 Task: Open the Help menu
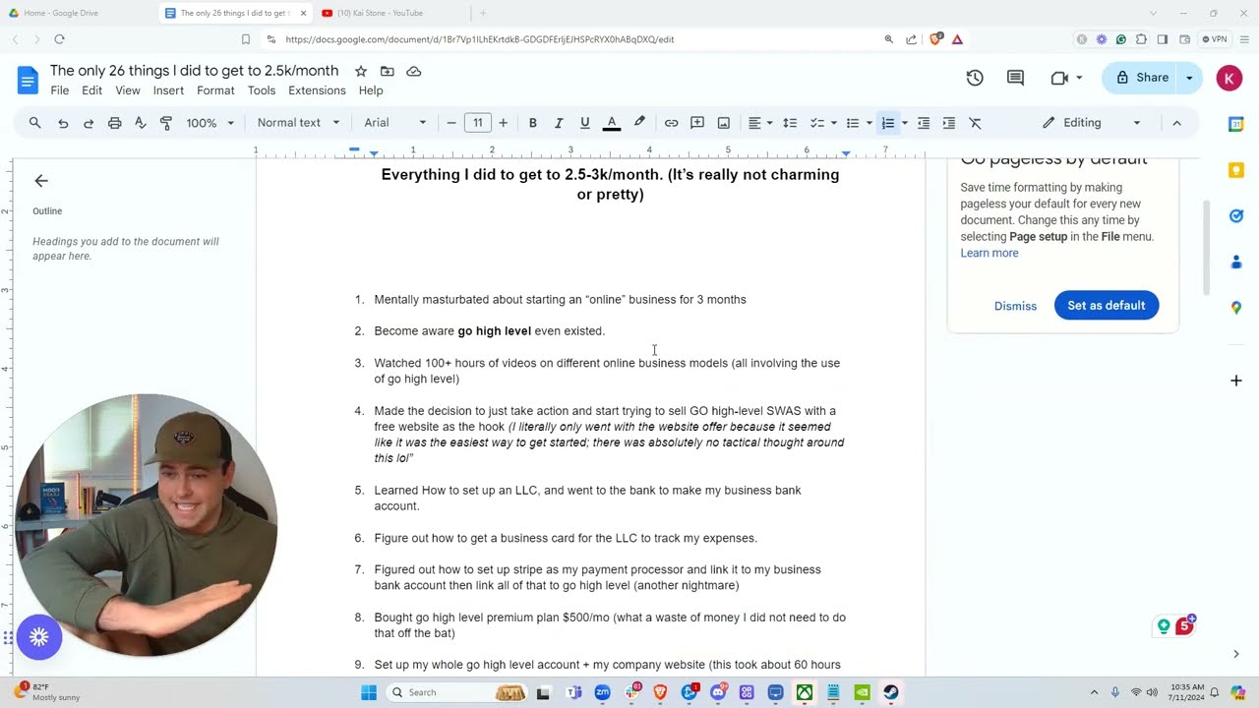(x=371, y=90)
